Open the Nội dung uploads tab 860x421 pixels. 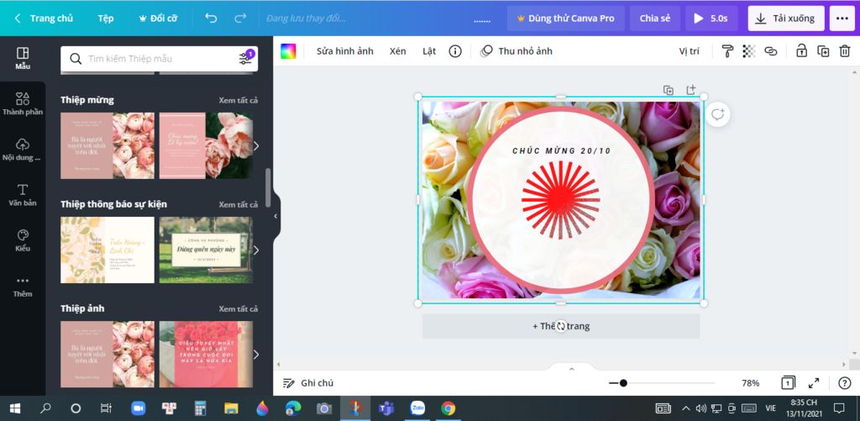(x=23, y=150)
